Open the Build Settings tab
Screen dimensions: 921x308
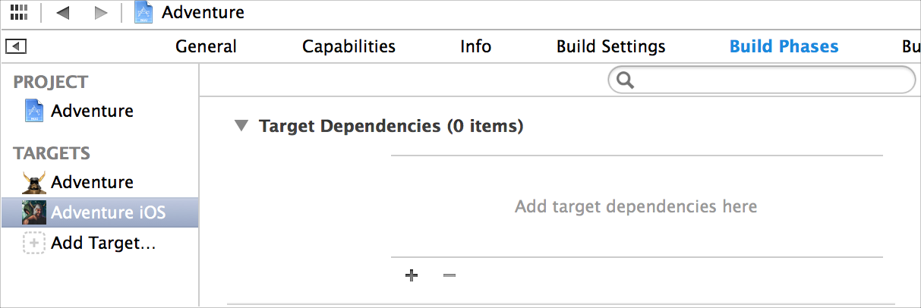pyautogui.click(x=610, y=47)
